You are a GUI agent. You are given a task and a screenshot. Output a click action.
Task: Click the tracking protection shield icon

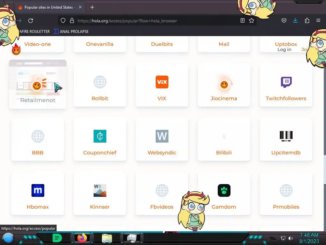click(63, 21)
